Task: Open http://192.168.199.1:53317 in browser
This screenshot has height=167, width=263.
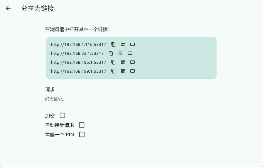Action: [x=132, y=71]
